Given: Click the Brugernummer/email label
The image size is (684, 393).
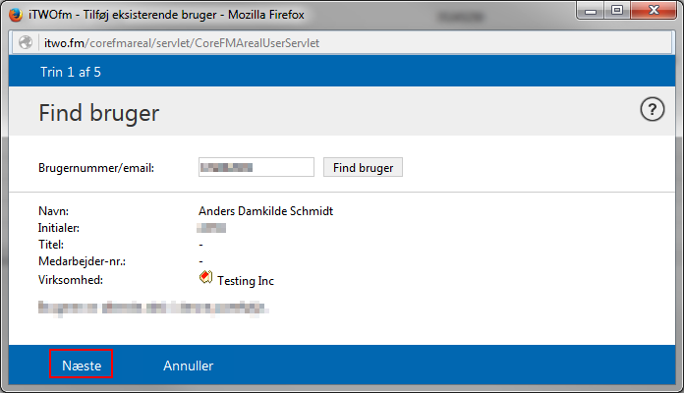Looking at the screenshot, I should tap(96, 168).
